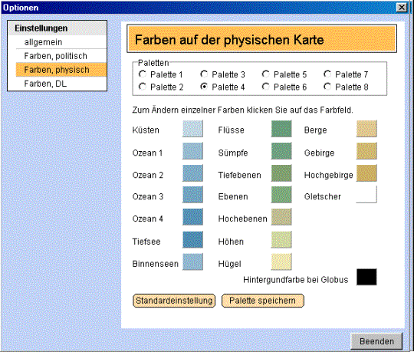This screenshot has width=414, height=352.
Task: Click the 'Hintergundfarbe bei Globus' label
Action: (296, 280)
